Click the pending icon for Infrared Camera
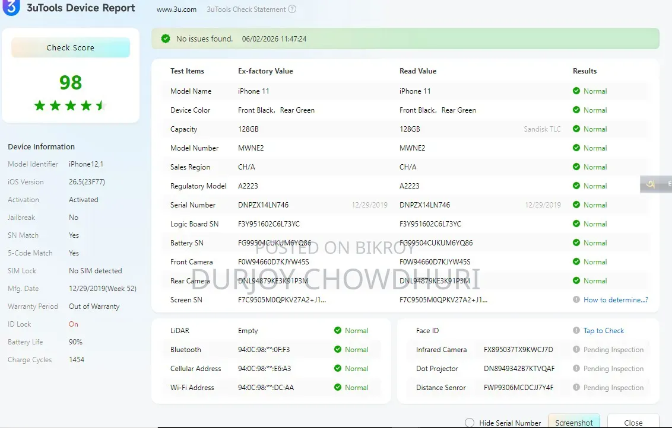The height and width of the screenshot is (428, 672). coord(576,349)
